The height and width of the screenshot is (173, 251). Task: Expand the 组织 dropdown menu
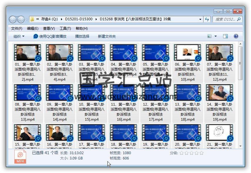pyautogui.click(x=19, y=36)
